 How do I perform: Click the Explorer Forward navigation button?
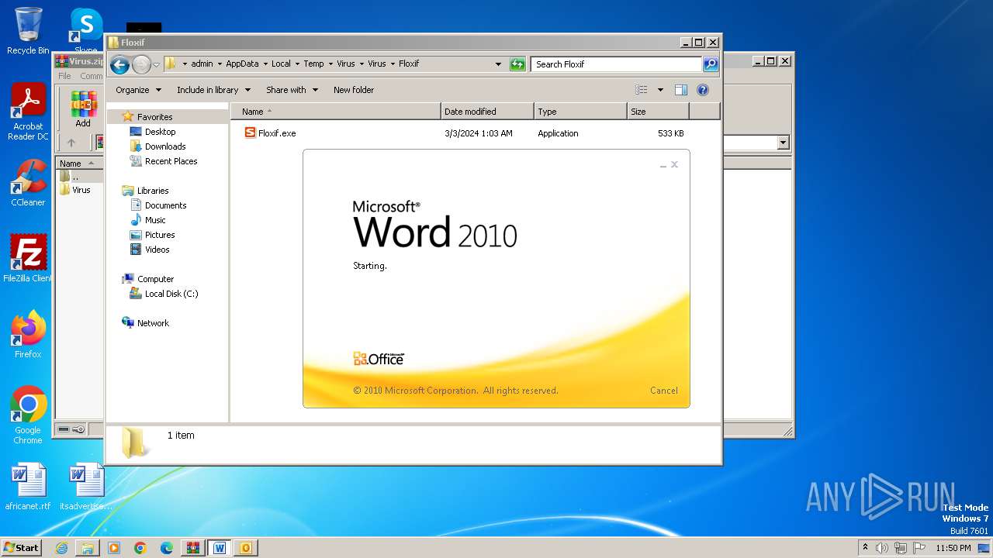pyautogui.click(x=141, y=64)
